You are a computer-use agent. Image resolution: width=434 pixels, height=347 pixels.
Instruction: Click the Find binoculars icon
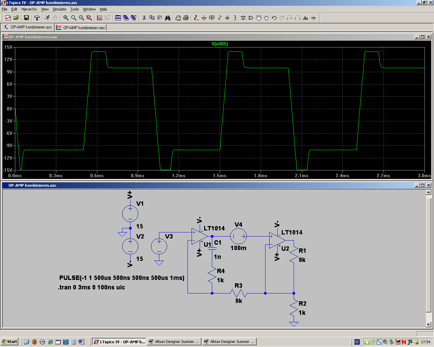(167, 18)
